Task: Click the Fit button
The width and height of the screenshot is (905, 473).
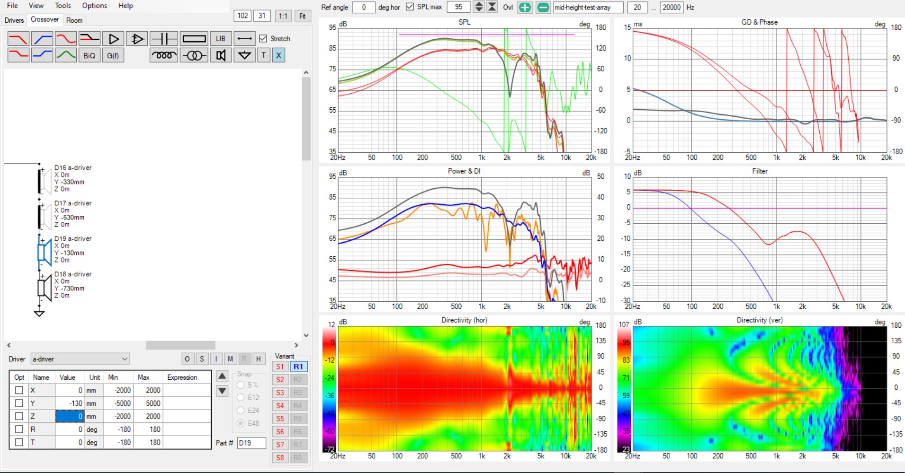Action: (302, 16)
